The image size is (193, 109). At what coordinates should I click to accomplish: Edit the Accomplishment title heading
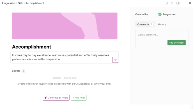(31, 47)
